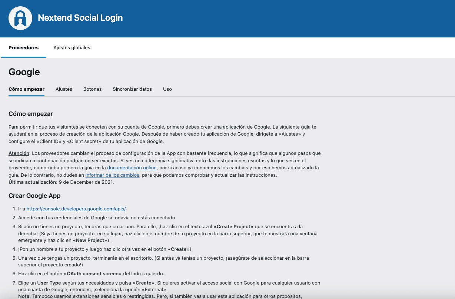Click the Nextend Social Login padlock logo

pos(20,18)
